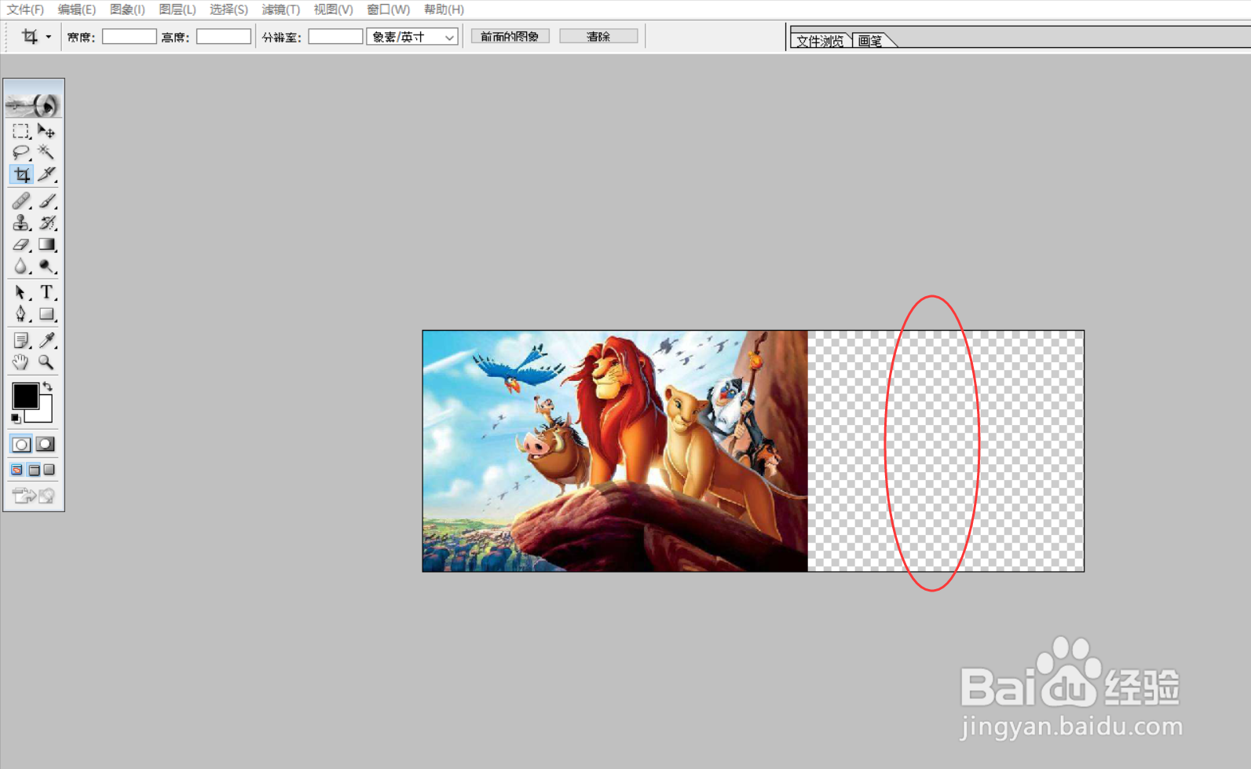Click the 高度 height input field

224,37
